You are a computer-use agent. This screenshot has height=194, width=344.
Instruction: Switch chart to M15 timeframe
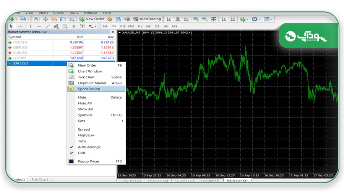click(122, 26)
